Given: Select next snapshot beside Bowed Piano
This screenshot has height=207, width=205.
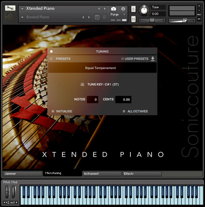Looking at the screenshot, I should coord(89,17).
